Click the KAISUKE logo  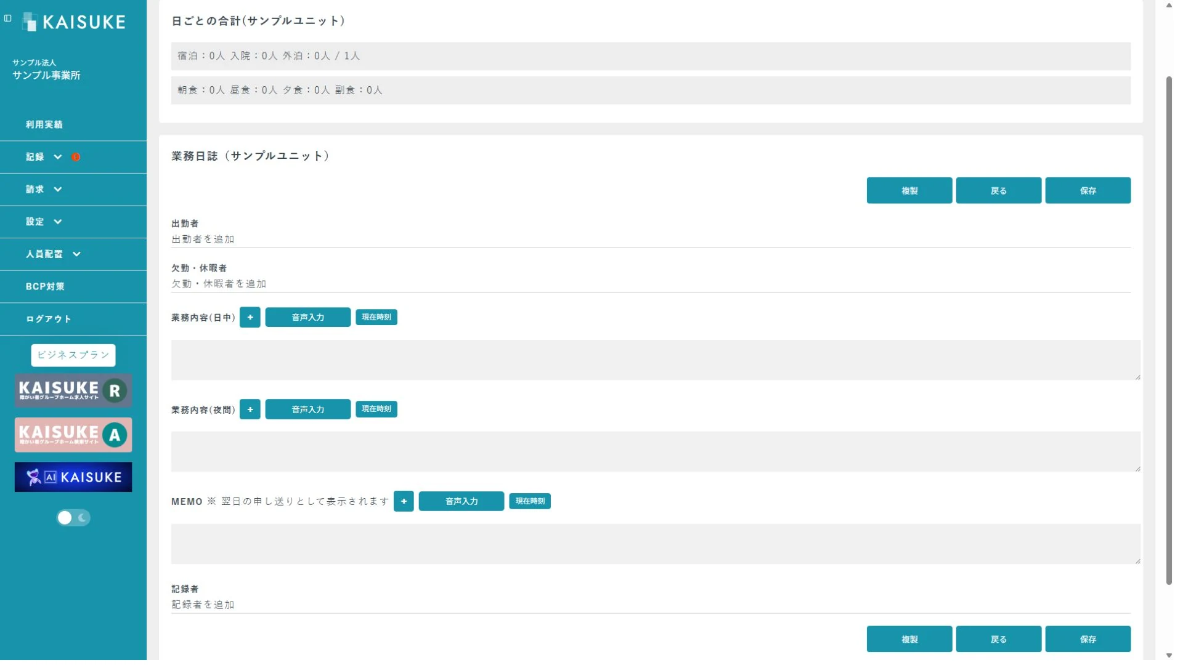[73, 22]
